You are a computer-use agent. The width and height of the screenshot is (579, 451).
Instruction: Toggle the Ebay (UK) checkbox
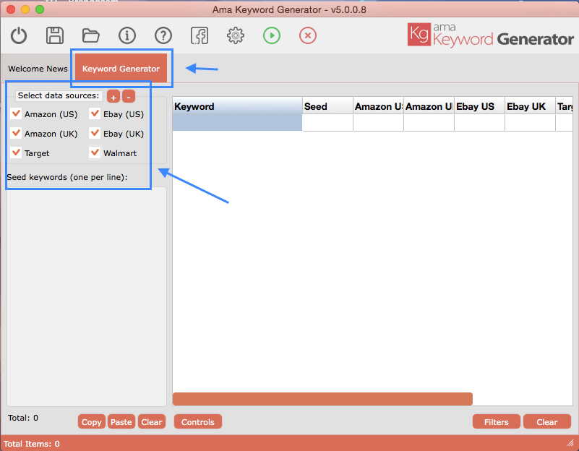[x=95, y=133]
